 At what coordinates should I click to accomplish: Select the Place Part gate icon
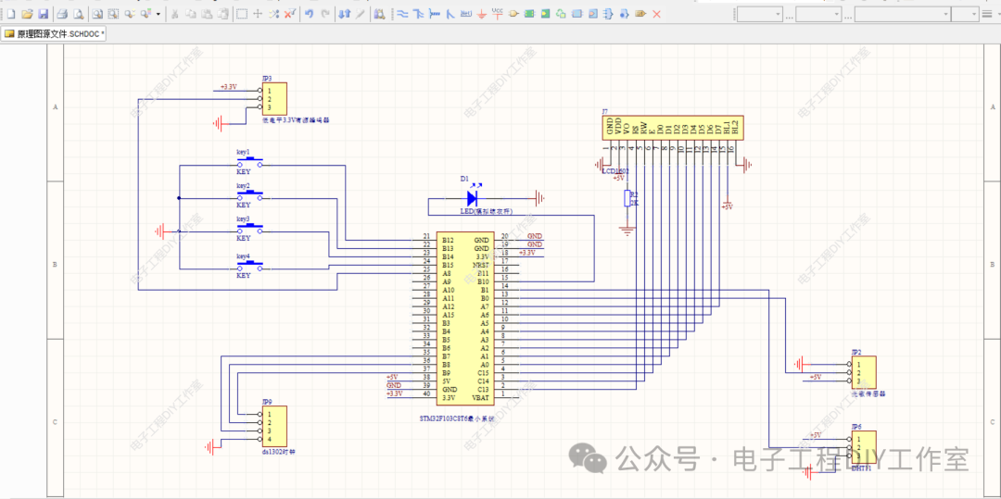513,13
